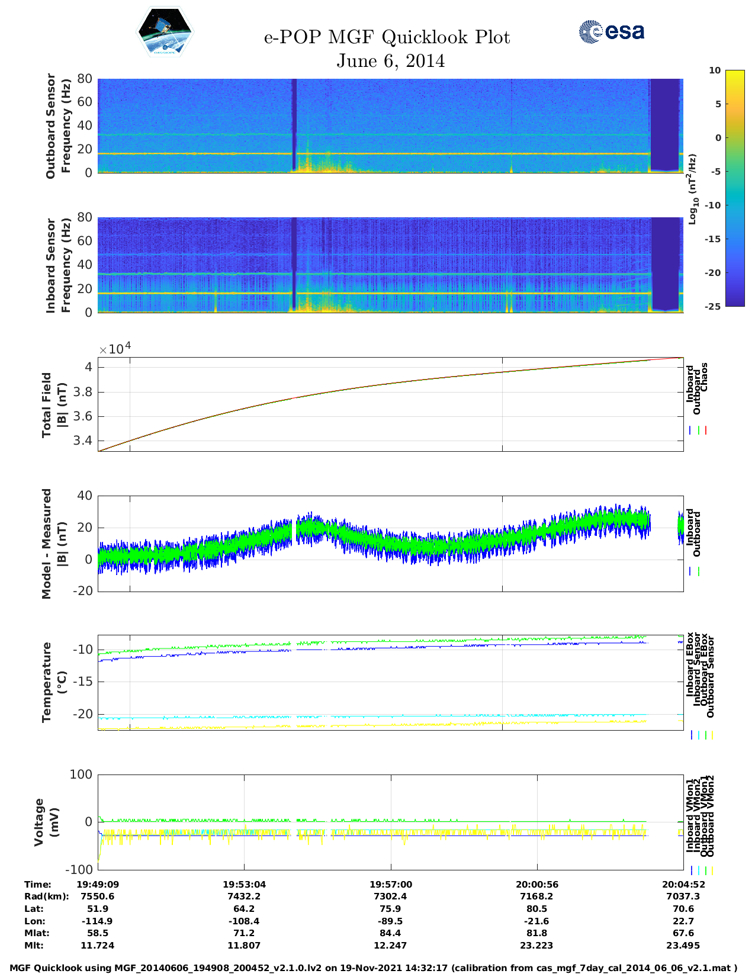This screenshot has height=977, width=755.
Task: Click the June 6, 2014 date heading
Action: click(x=390, y=61)
